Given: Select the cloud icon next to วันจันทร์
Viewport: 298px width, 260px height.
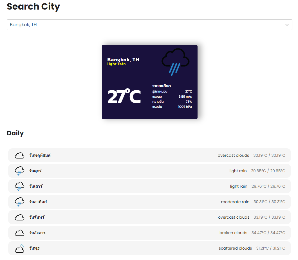Looking at the screenshot, I should (19, 217).
